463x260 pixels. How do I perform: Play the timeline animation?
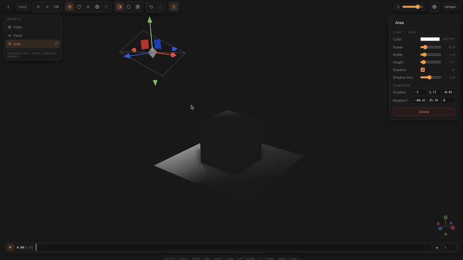pos(10,247)
